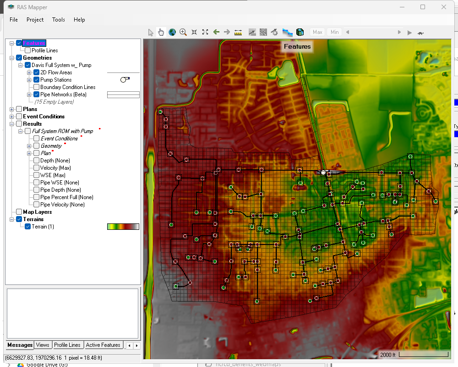Uncheck the 2D Flow Areas checkbox

(37, 72)
